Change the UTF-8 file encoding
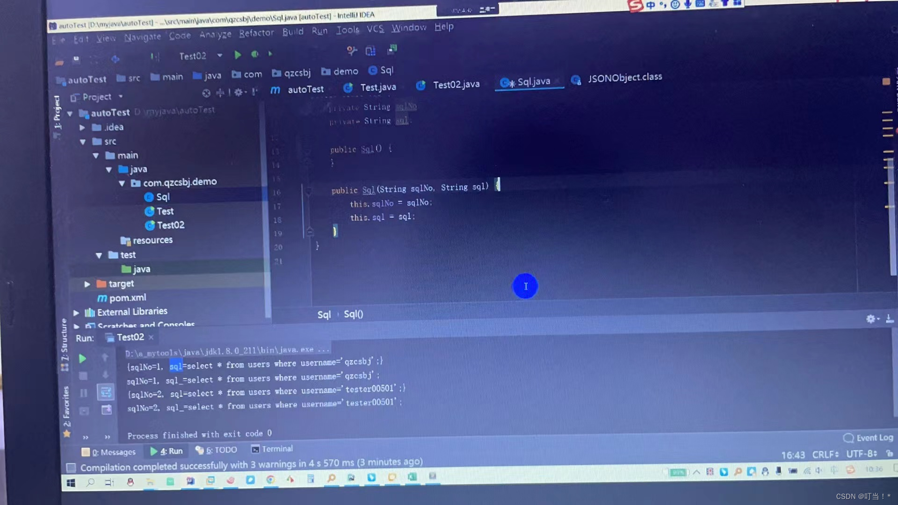Viewport: 898px width, 505px height. coord(862,454)
